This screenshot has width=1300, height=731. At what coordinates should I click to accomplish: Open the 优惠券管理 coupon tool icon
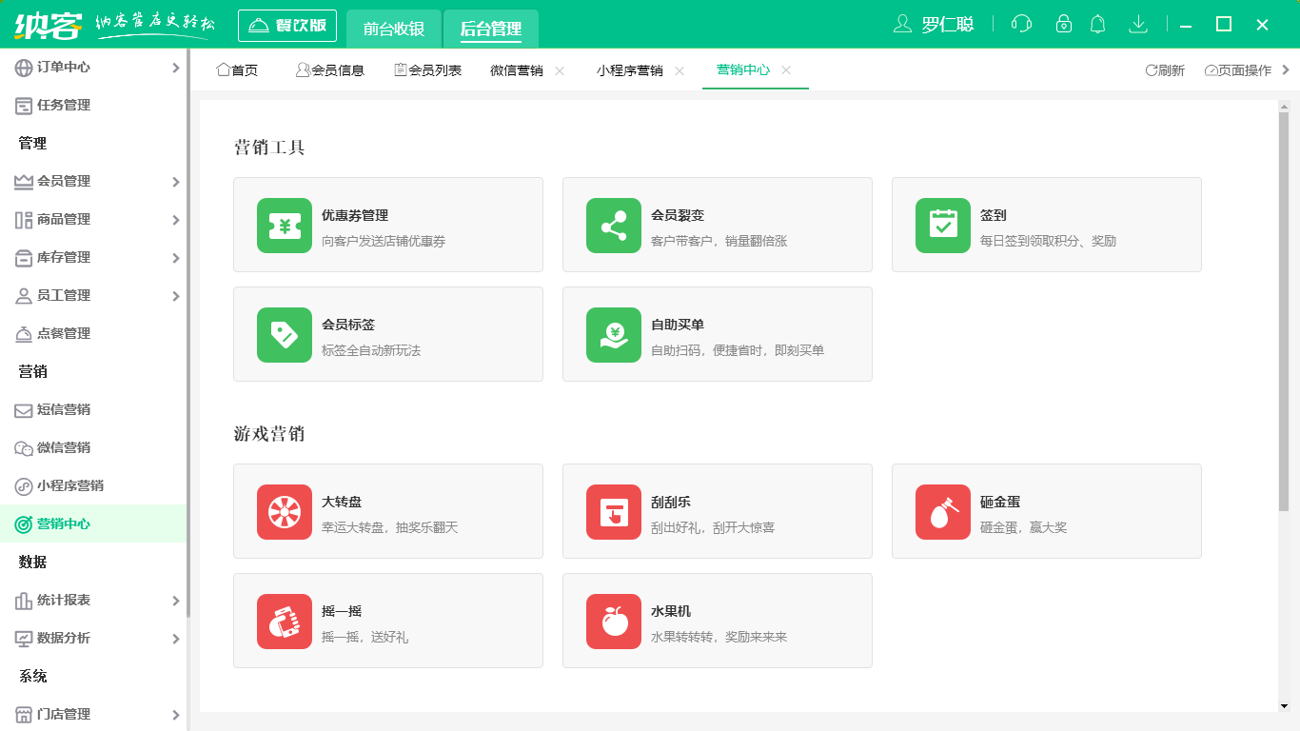pyautogui.click(x=284, y=226)
